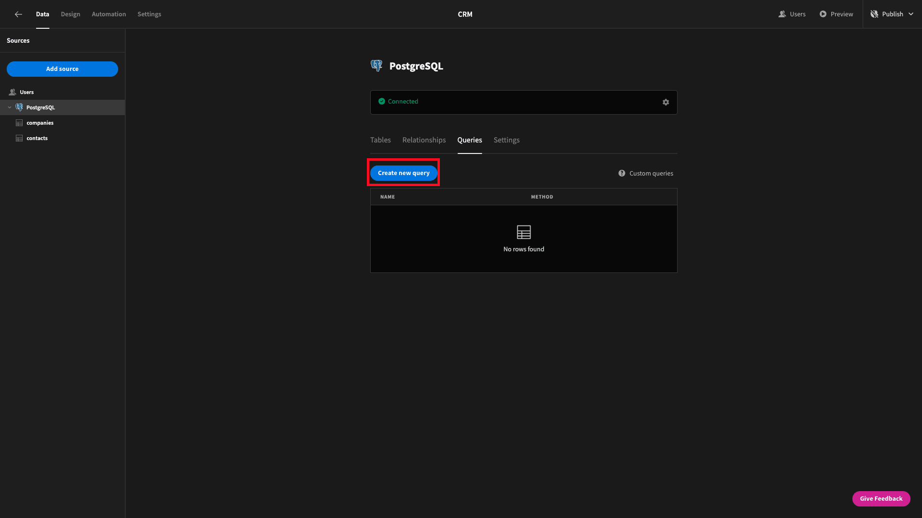Click the Publish rocket icon

point(874,14)
